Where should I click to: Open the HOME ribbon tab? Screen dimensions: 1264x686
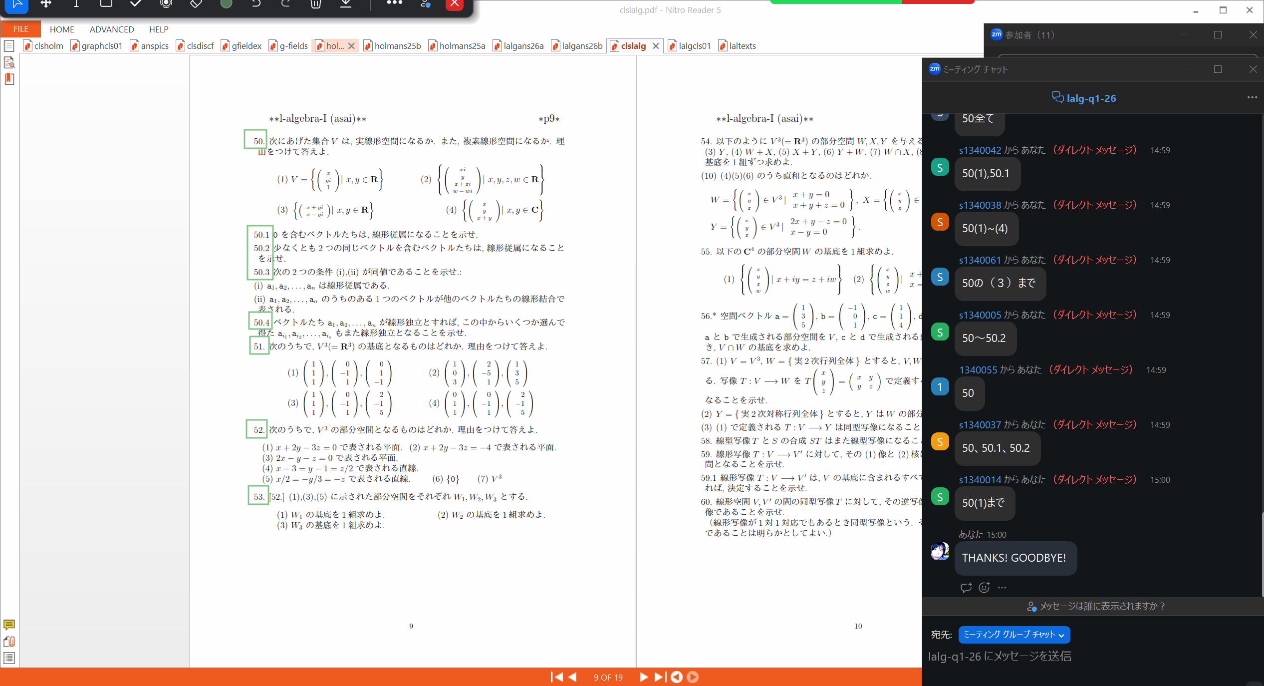[x=62, y=29]
